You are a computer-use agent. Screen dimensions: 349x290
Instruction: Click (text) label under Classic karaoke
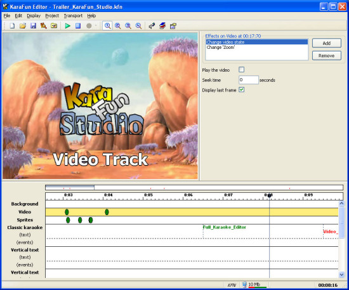point(25,235)
